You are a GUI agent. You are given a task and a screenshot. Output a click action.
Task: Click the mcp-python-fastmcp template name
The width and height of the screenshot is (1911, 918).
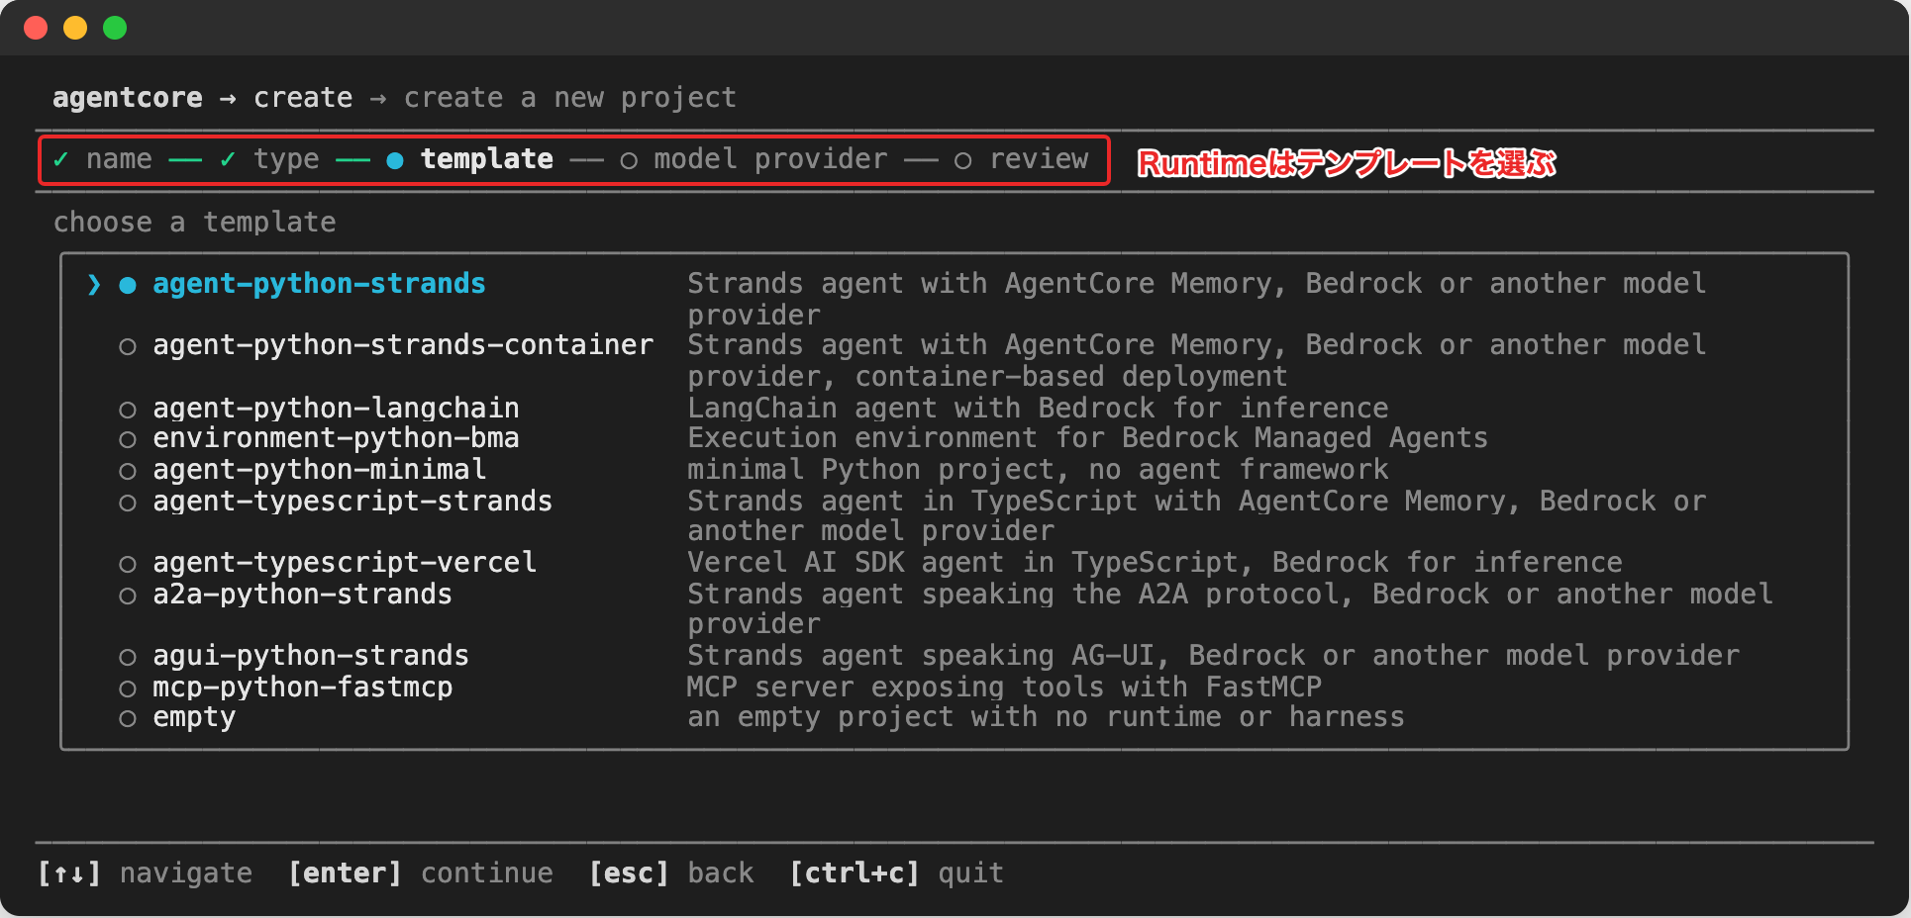302,688
